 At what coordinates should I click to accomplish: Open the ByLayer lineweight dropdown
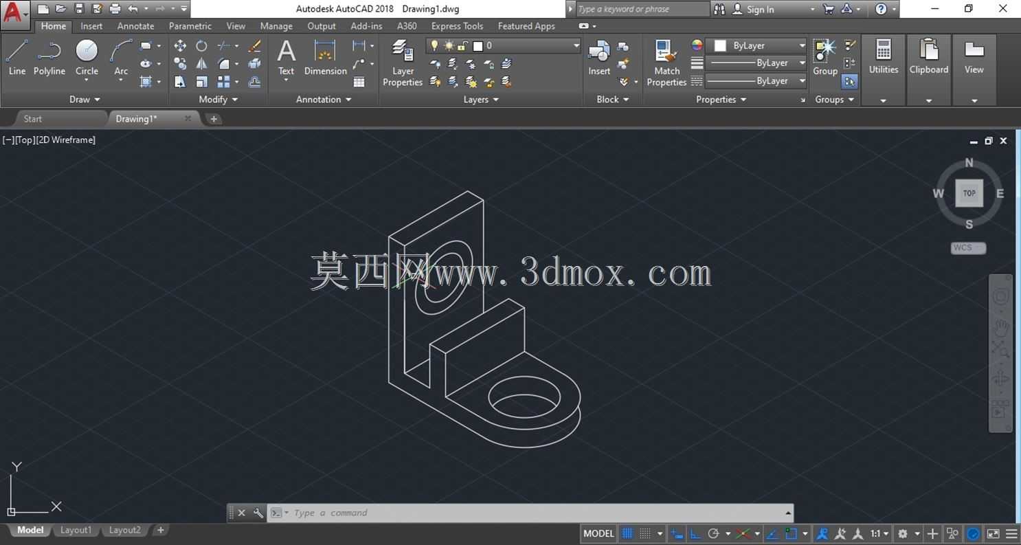point(756,63)
